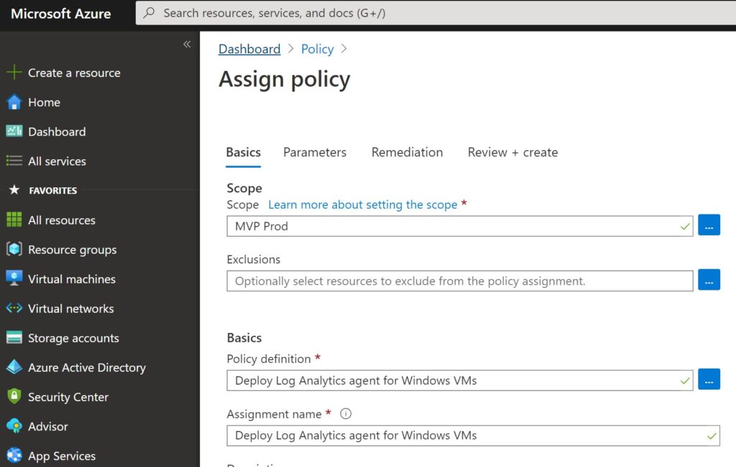This screenshot has height=467, width=736.
Task: Open All resources sidebar label
Action: (x=62, y=220)
